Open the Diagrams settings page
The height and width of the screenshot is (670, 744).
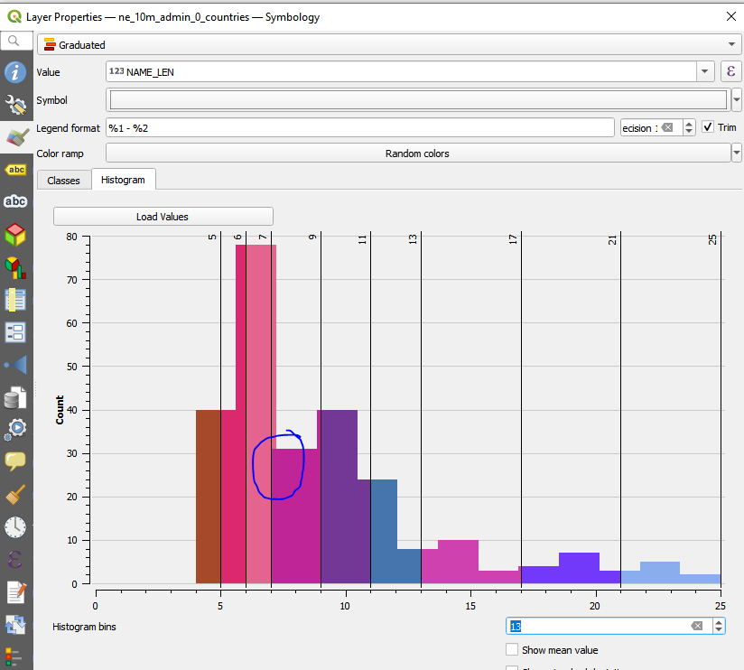pyautogui.click(x=15, y=265)
